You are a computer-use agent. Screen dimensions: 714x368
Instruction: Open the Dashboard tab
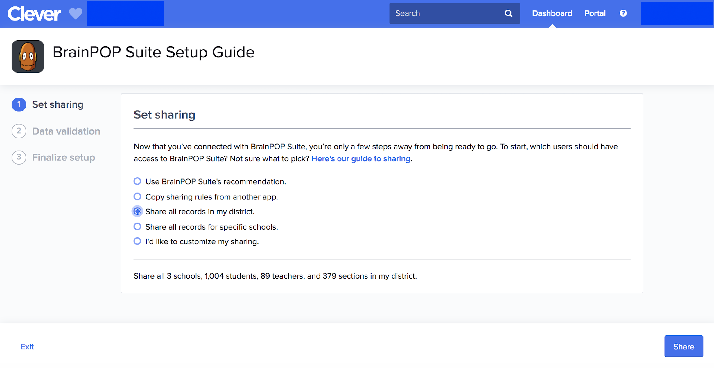(552, 13)
